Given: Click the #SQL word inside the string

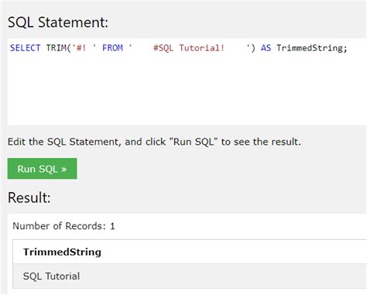Looking at the screenshot, I should (x=163, y=48).
